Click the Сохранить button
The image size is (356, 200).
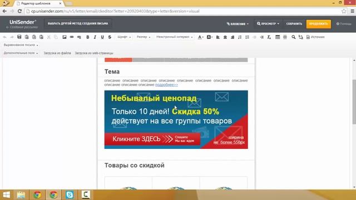[x=294, y=24]
